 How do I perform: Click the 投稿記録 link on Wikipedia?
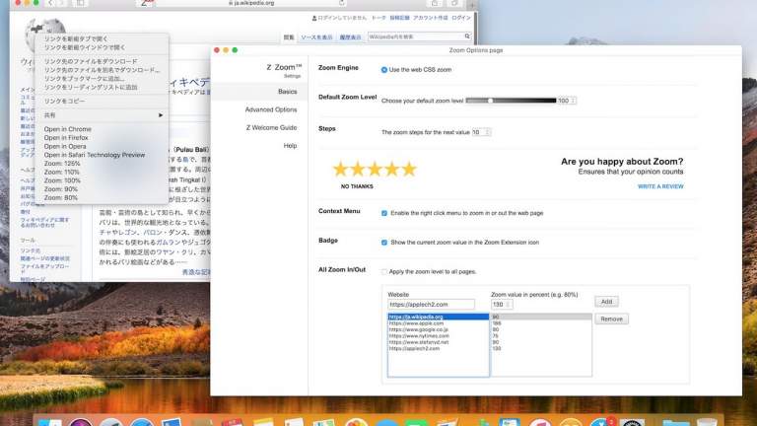click(x=399, y=18)
